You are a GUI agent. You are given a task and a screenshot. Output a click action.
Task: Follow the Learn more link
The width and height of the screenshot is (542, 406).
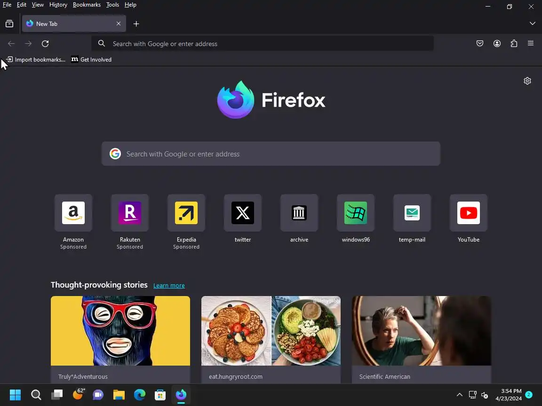[169, 286]
